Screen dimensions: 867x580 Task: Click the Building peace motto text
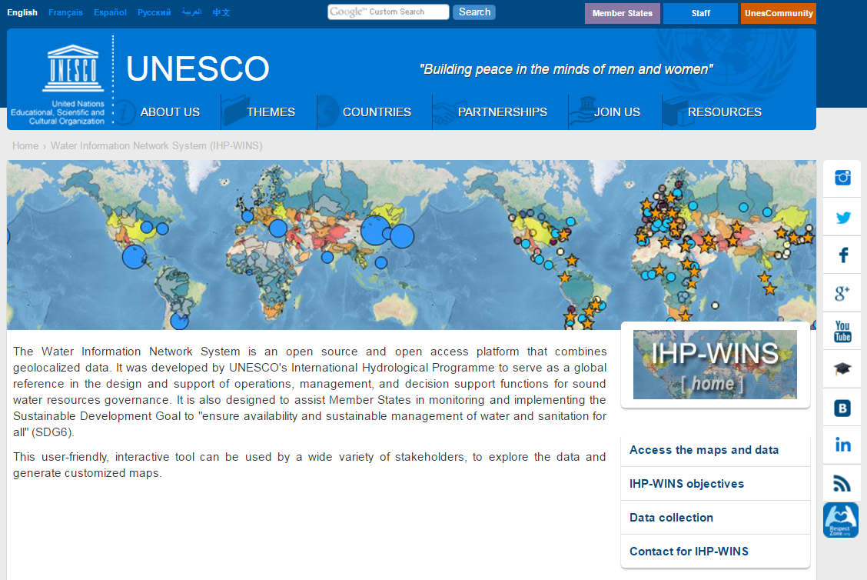(x=566, y=69)
